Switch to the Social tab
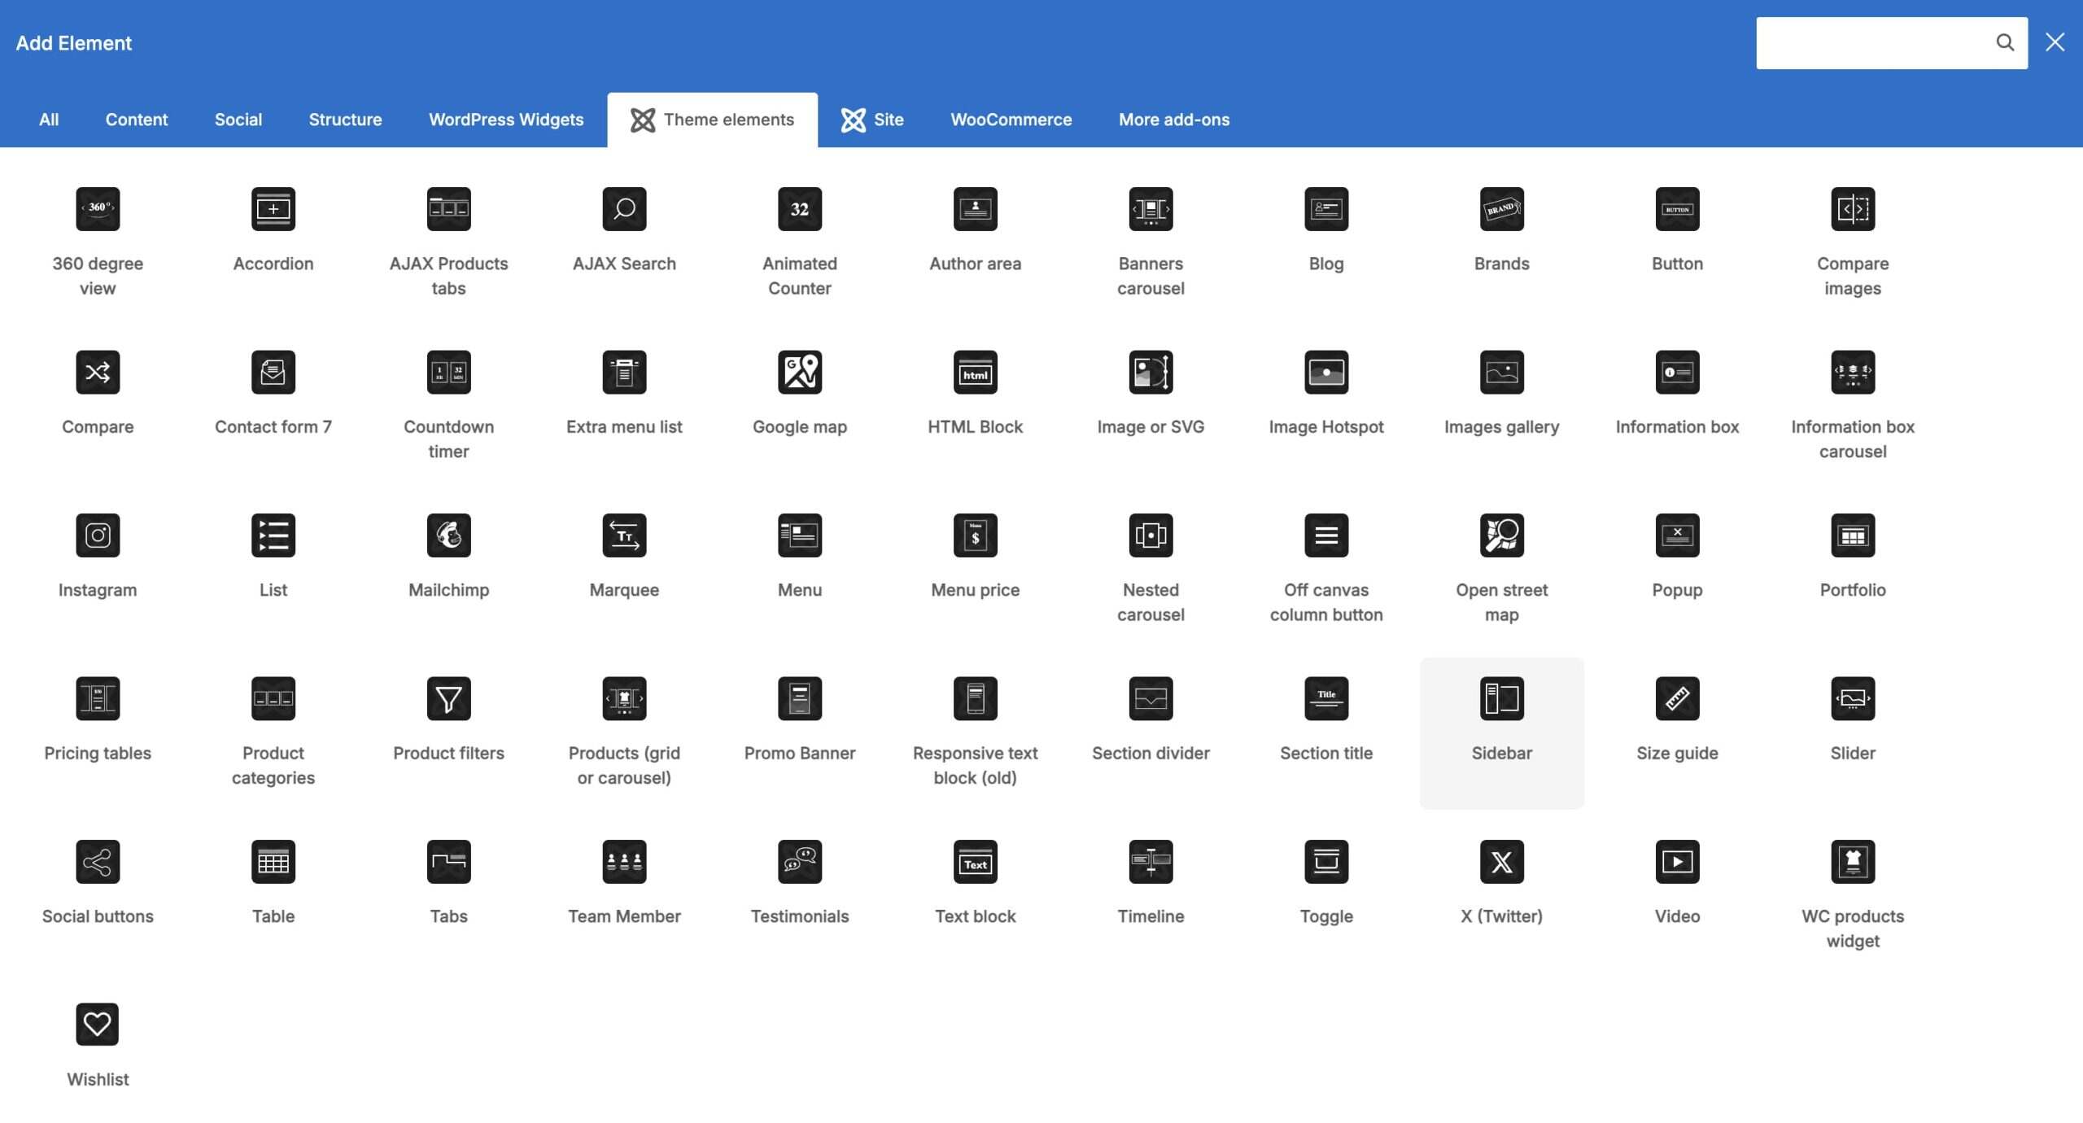 pyautogui.click(x=238, y=120)
